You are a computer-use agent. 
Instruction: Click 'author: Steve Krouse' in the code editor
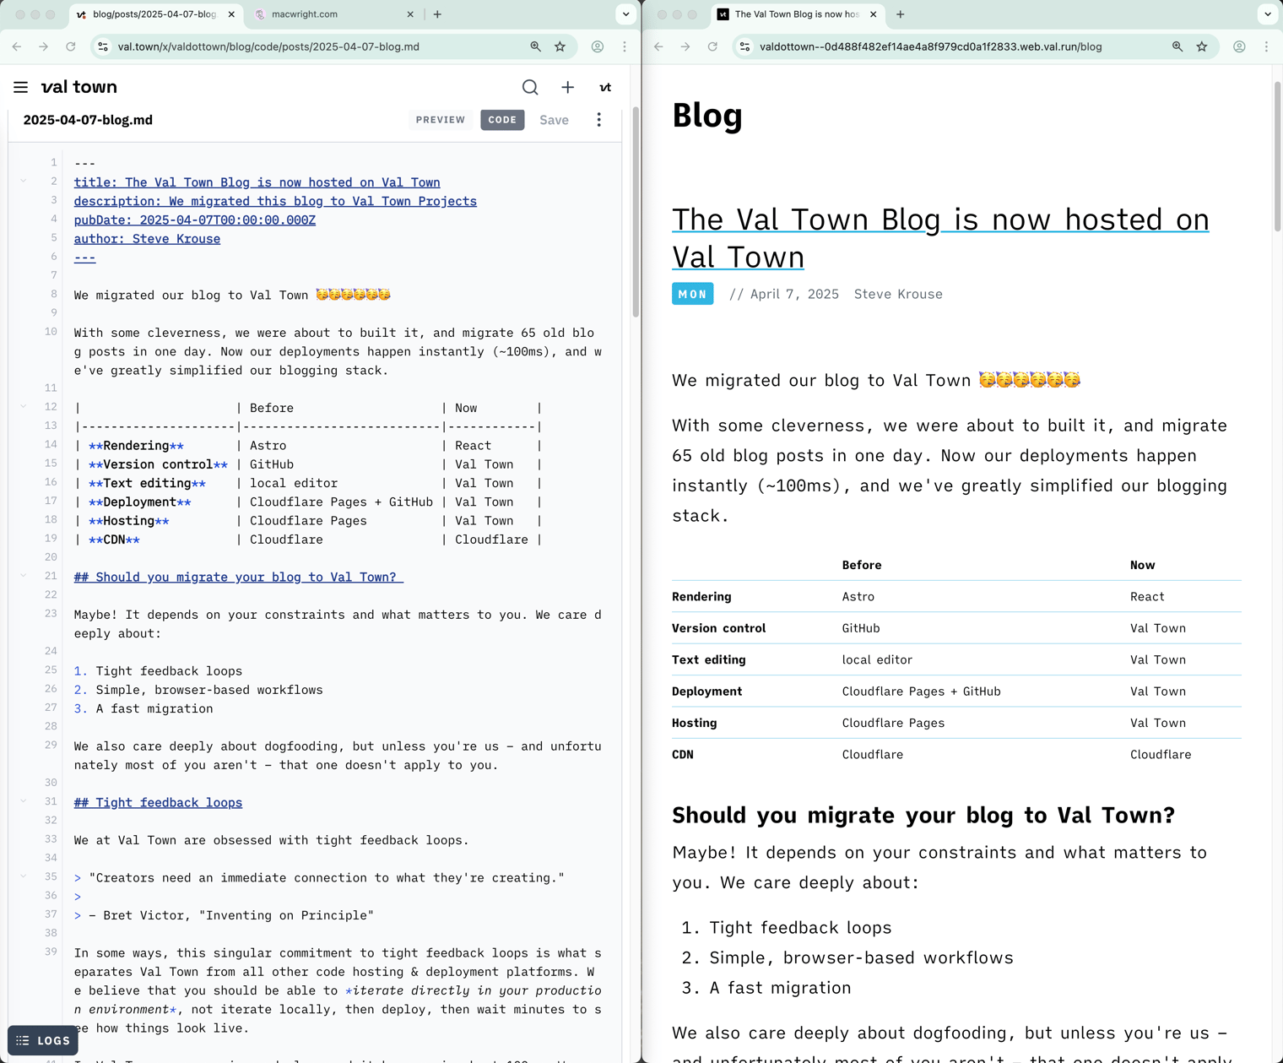point(147,239)
